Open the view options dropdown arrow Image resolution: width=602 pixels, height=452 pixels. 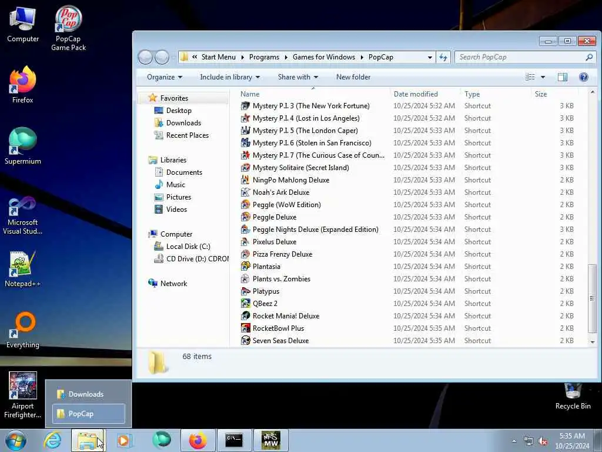pos(543,77)
